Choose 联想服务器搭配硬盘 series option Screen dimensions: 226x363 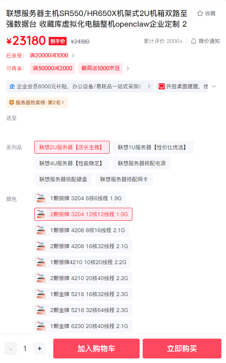[x=63, y=179]
